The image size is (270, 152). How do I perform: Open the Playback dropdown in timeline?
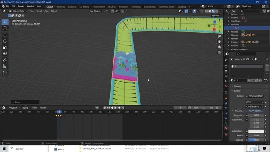click(14, 108)
